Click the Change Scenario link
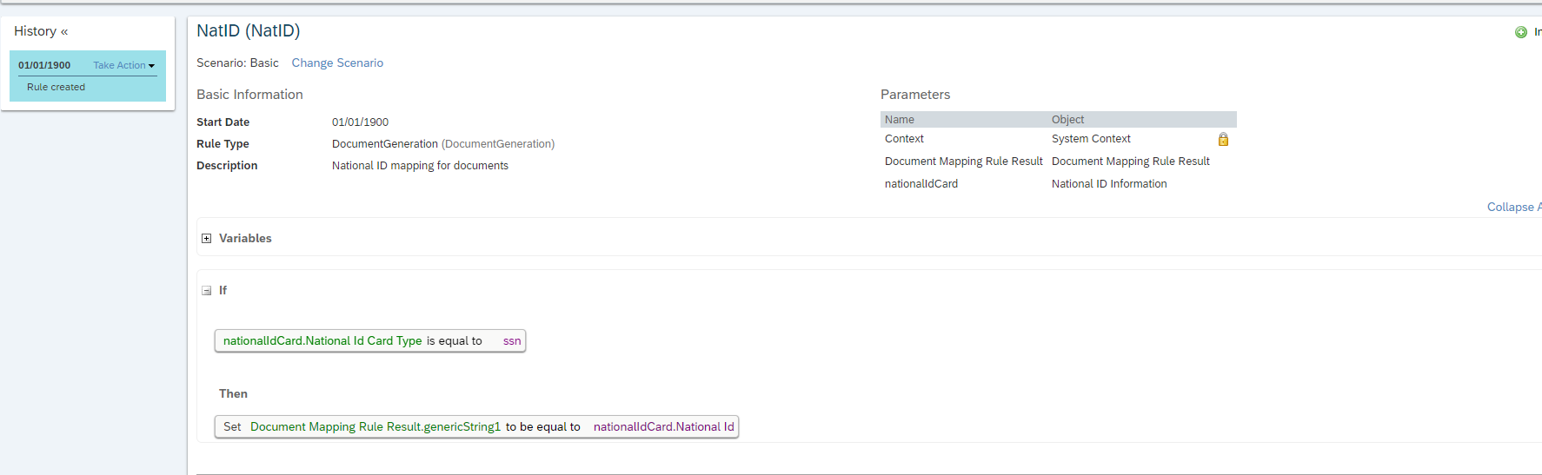 [x=337, y=63]
